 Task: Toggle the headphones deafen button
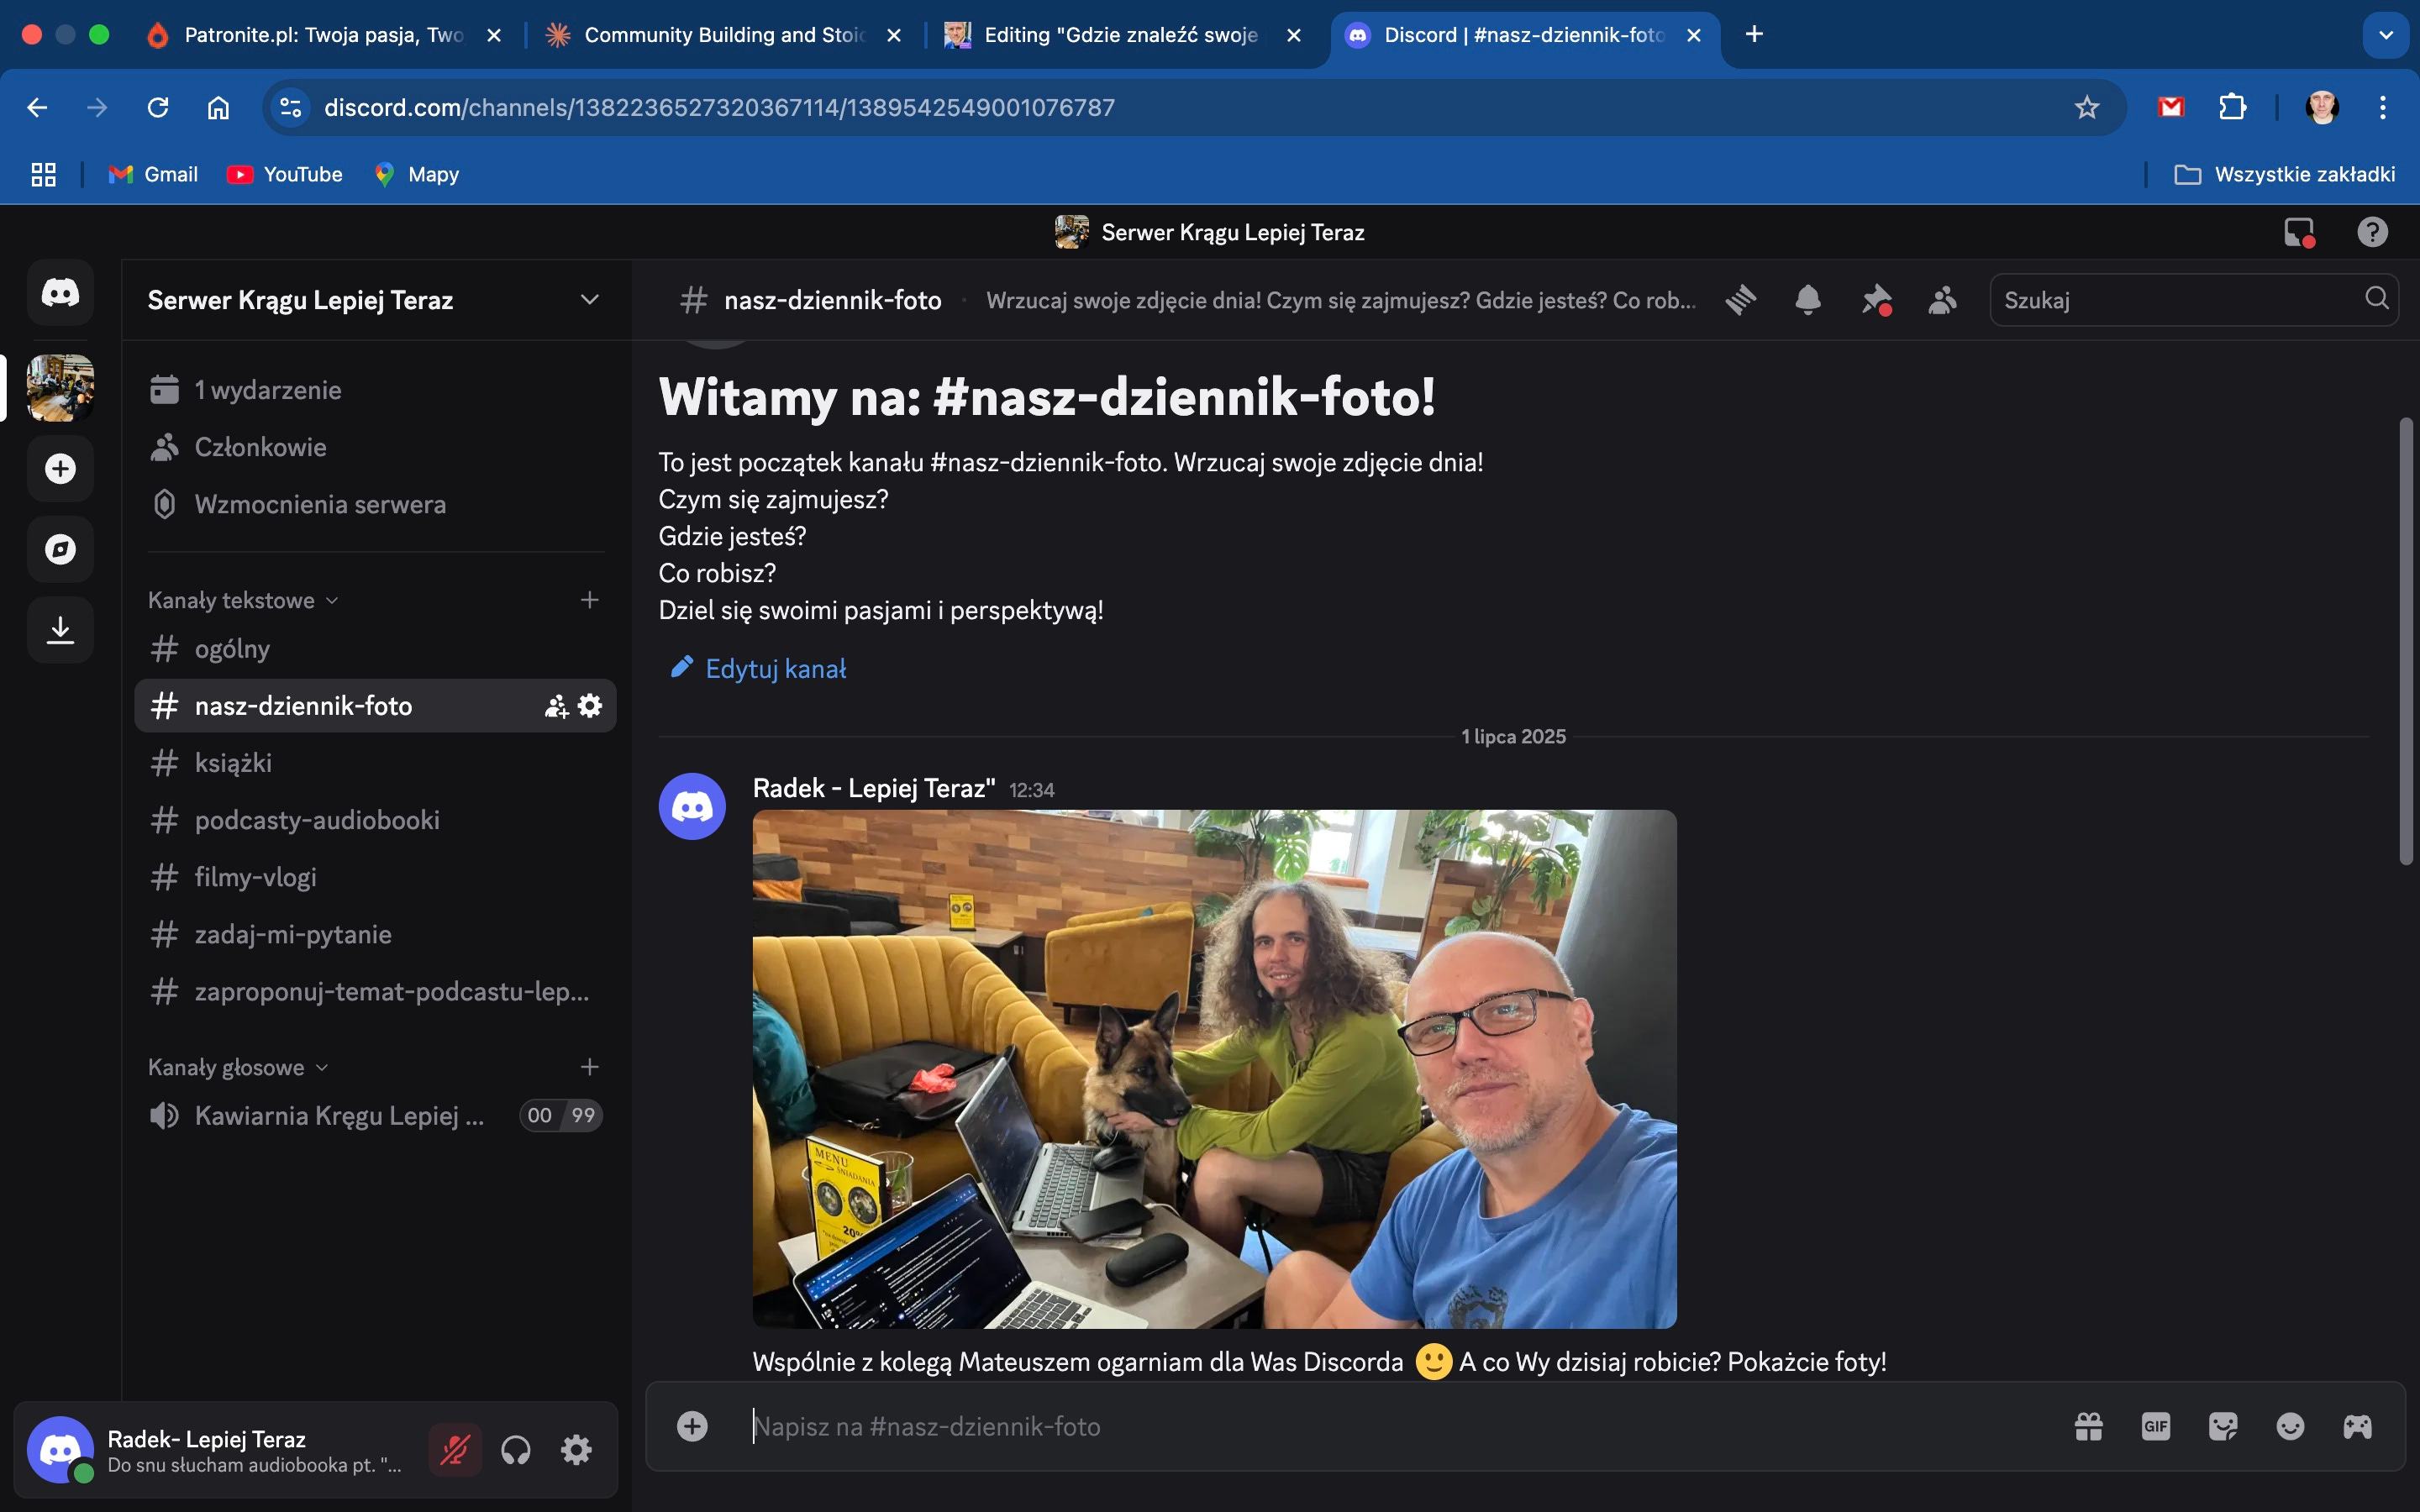(515, 1449)
